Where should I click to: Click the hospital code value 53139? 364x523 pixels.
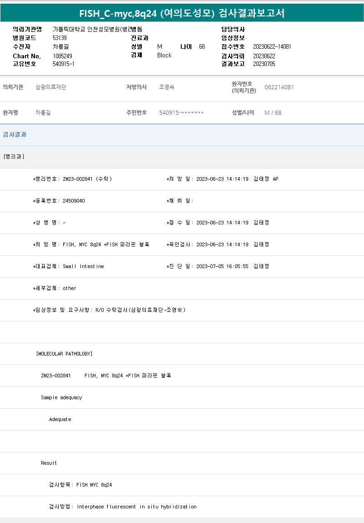pyautogui.click(x=60, y=38)
